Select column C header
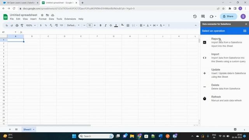This screenshot has width=249, height=140. [48, 36]
